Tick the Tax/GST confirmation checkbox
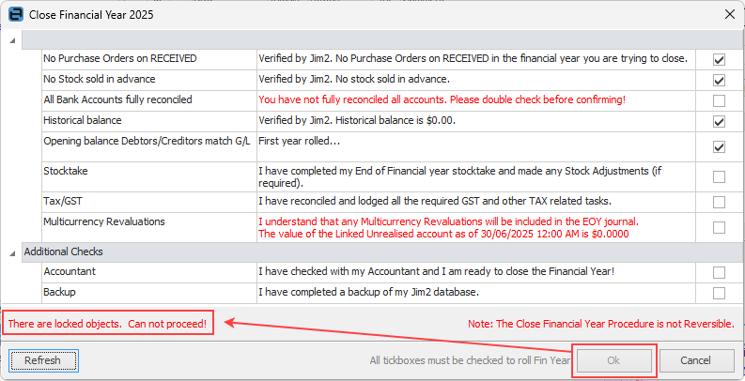 [719, 202]
